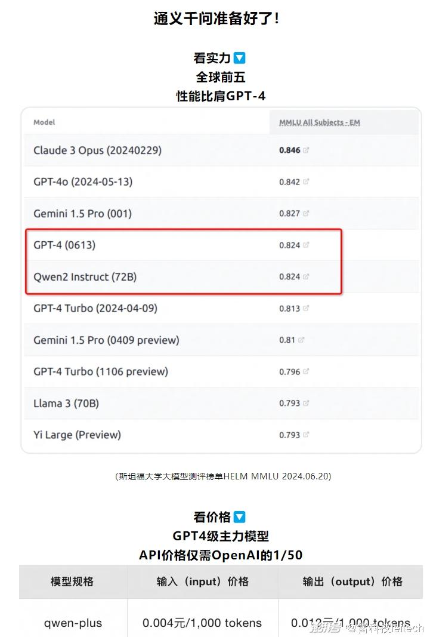Click the 模型规格 table header

[x=72, y=581]
